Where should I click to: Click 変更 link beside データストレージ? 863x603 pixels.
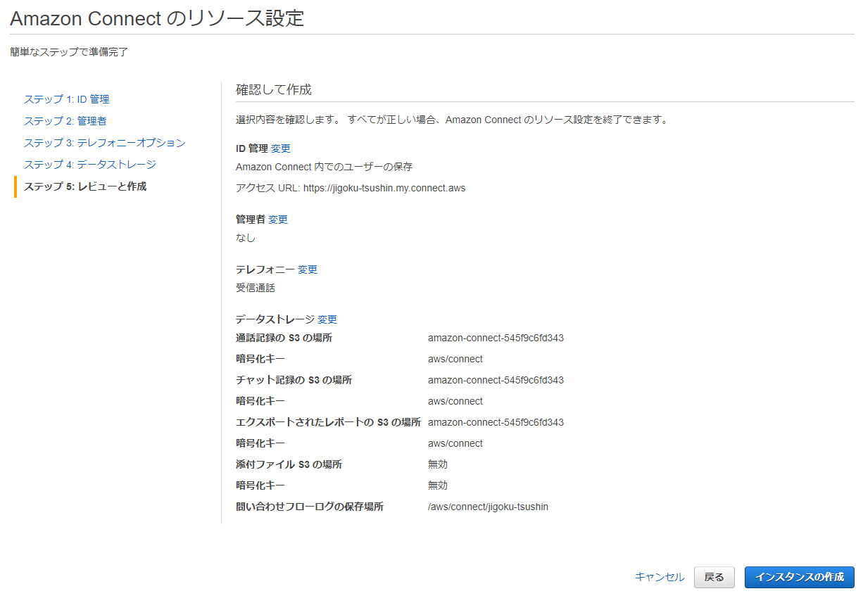tap(327, 319)
